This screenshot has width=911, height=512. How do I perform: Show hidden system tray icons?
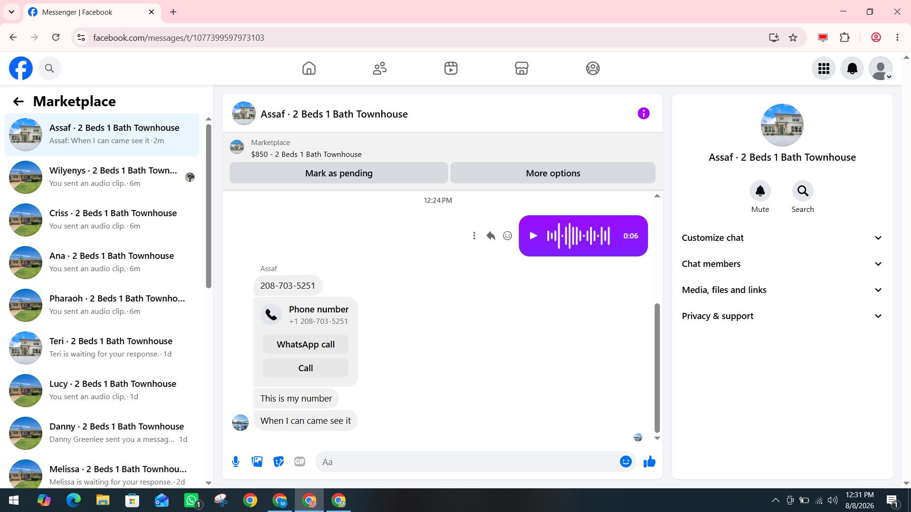point(775,500)
